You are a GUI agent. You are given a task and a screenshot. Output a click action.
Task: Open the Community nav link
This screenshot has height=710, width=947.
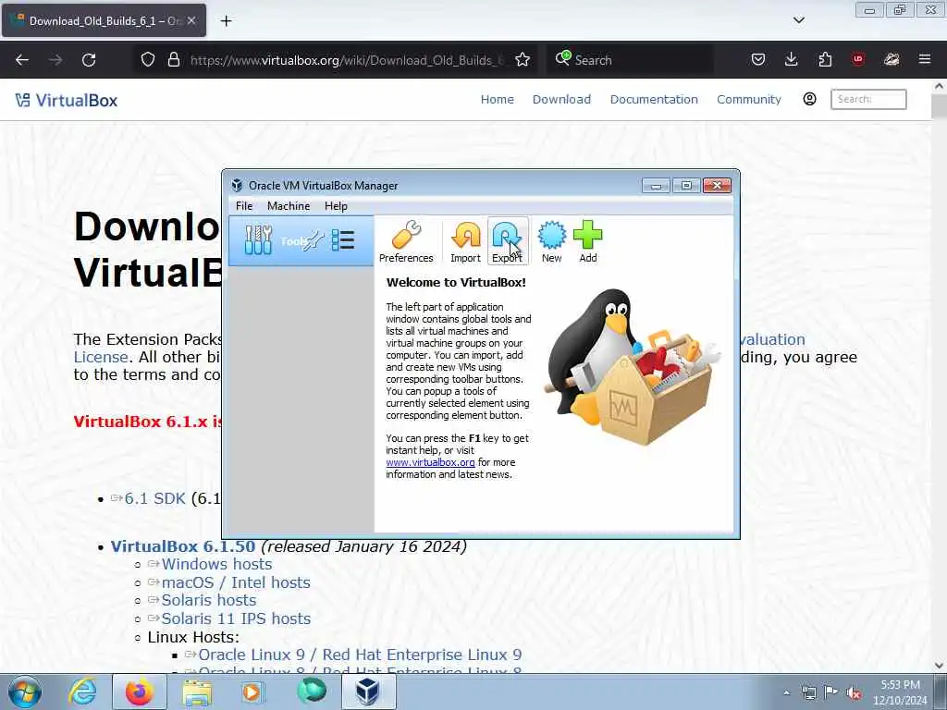click(749, 99)
